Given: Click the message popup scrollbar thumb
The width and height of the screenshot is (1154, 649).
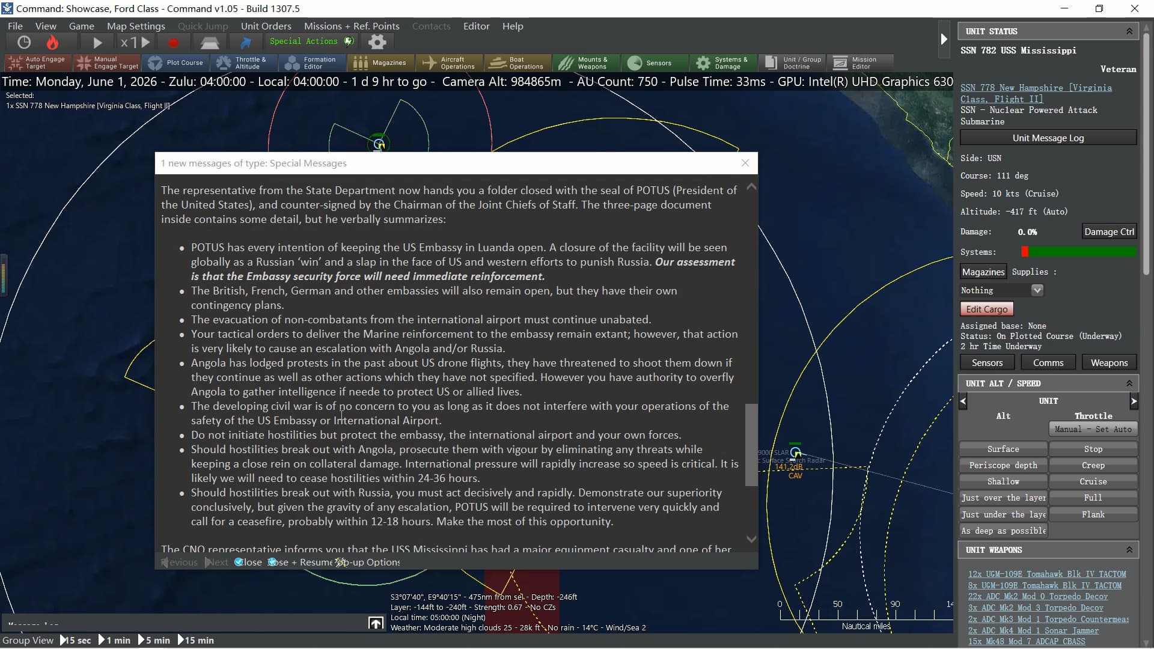Looking at the screenshot, I should click(x=751, y=445).
